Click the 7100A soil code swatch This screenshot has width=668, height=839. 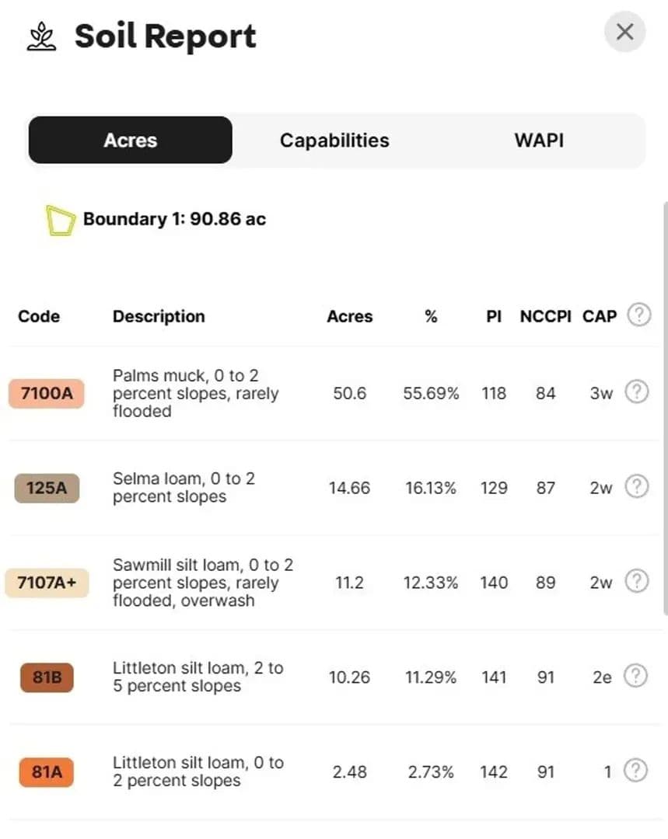(47, 393)
